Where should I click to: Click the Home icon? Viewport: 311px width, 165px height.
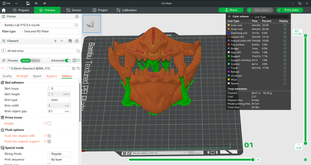(4, 10)
